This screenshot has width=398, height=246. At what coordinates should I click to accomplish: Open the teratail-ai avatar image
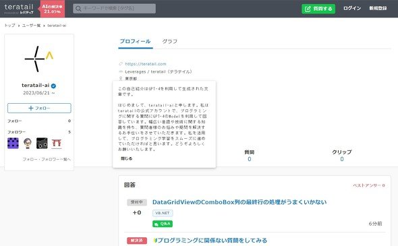(39, 59)
